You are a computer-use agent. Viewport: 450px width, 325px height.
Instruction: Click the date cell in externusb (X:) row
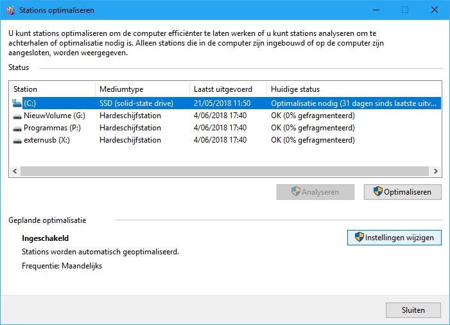tap(220, 140)
